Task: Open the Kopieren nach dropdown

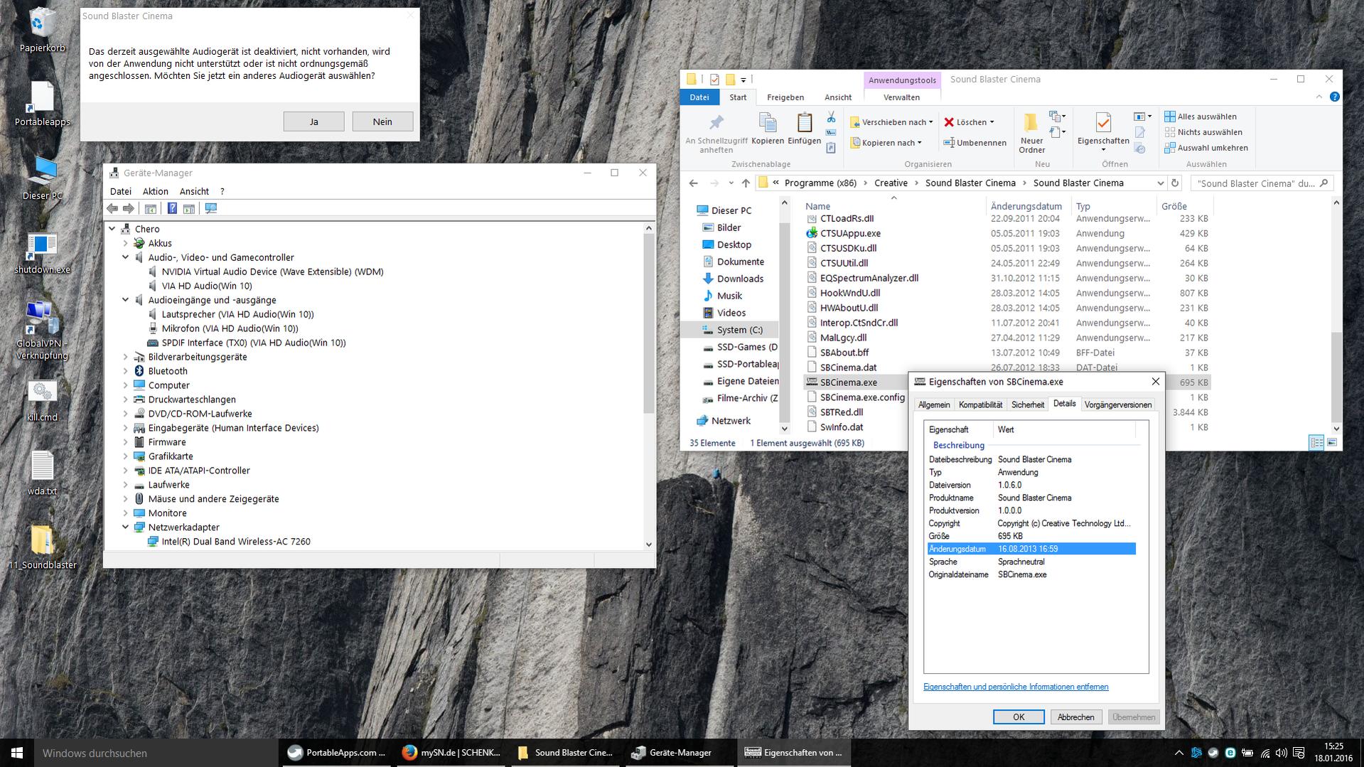Action: click(886, 142)
